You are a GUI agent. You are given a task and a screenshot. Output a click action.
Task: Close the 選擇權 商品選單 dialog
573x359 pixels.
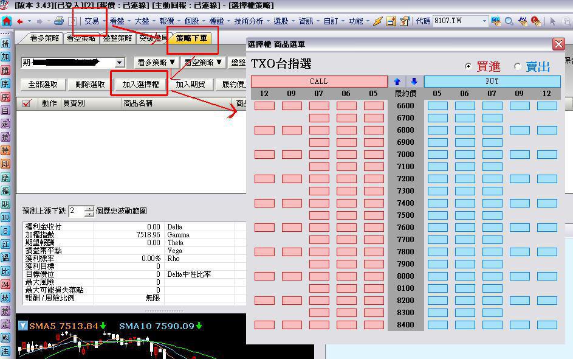point(558,44)
